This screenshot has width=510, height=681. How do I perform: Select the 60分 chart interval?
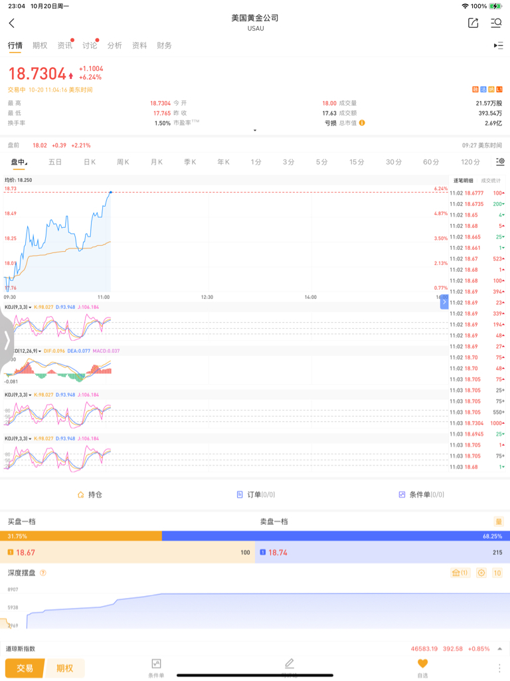pyautogui.click(x=431, y=162)
